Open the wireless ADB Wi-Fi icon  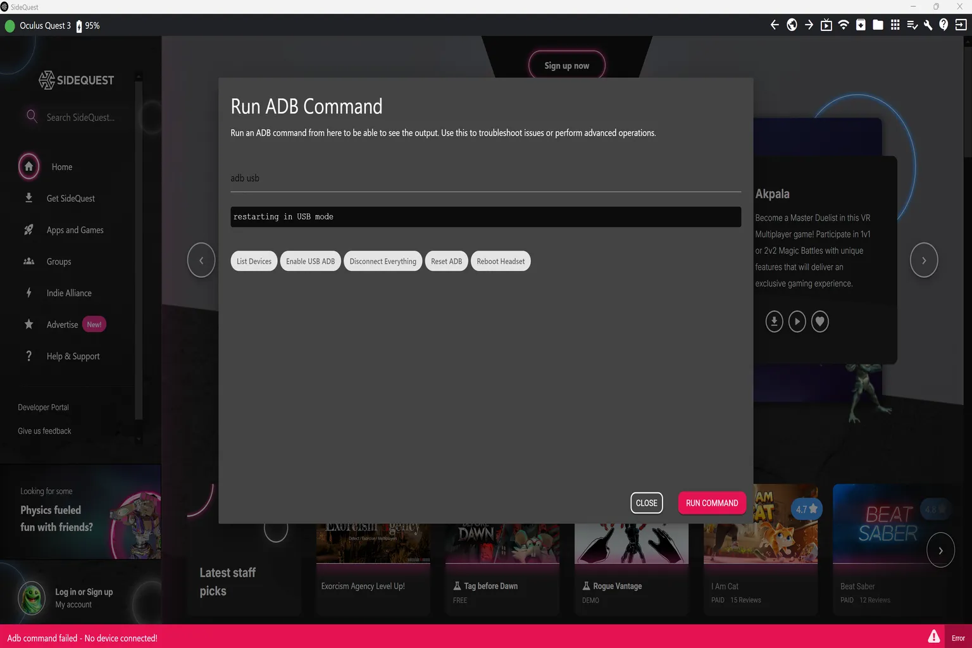click(x=844, y=25)
